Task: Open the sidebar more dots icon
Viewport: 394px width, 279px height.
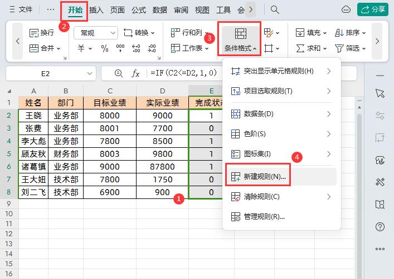Action: [380, 249]
